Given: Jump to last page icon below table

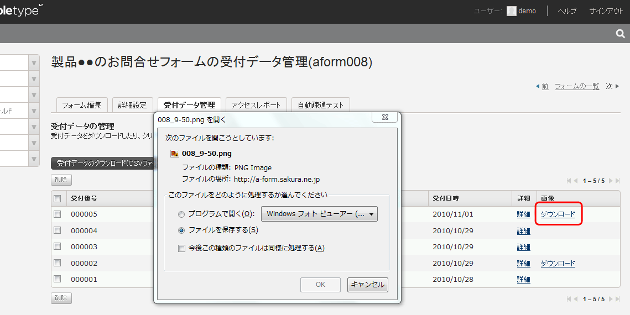Looking at the screenshot, I should pos(617,299).
